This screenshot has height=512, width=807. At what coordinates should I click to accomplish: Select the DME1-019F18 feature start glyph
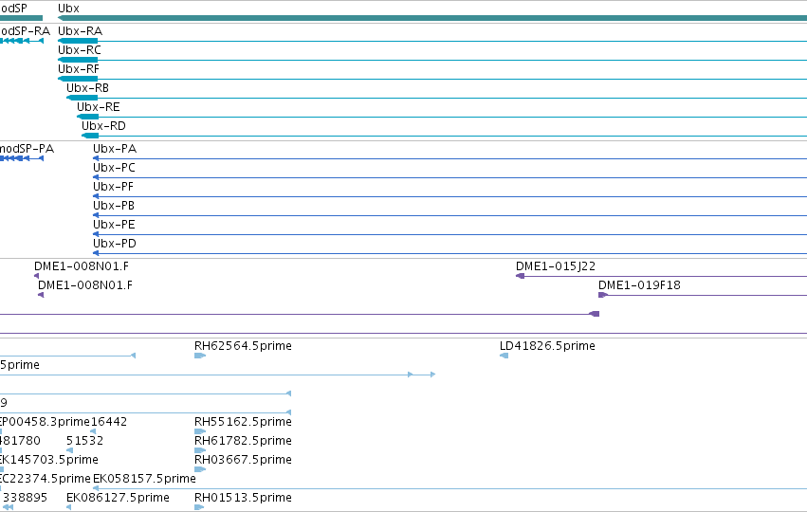pyautogui.click(x=603, y=295)
